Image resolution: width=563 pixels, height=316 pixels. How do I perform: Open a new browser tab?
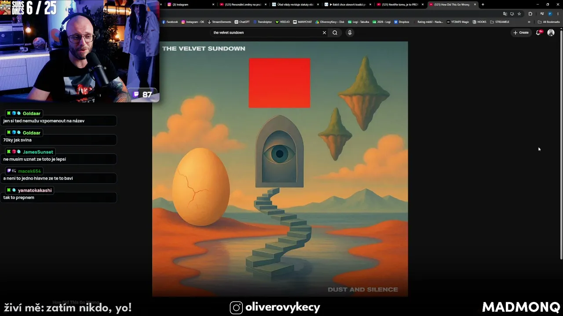[x=483, y=4]
